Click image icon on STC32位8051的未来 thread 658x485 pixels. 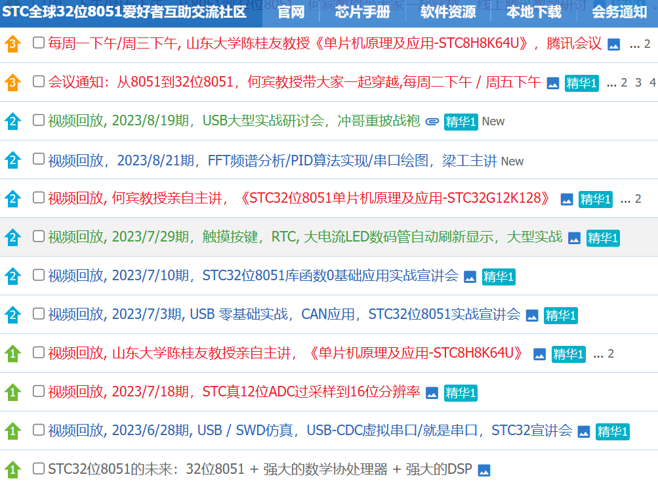point(484,471)
